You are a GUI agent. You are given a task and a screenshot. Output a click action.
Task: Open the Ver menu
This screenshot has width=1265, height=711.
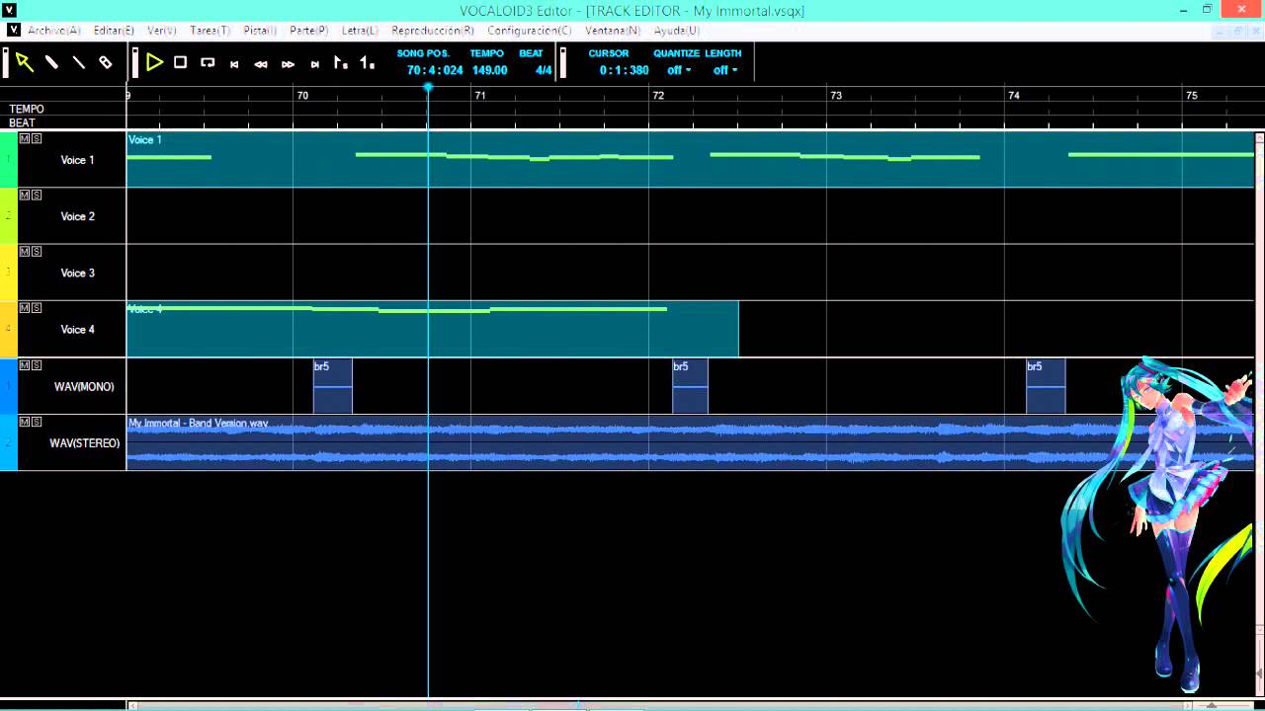coord(162,31)
